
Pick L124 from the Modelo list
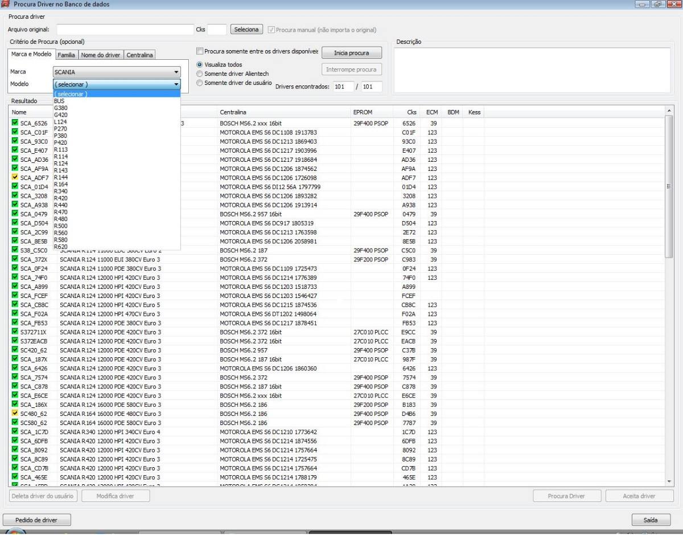(x=117, y=122)
